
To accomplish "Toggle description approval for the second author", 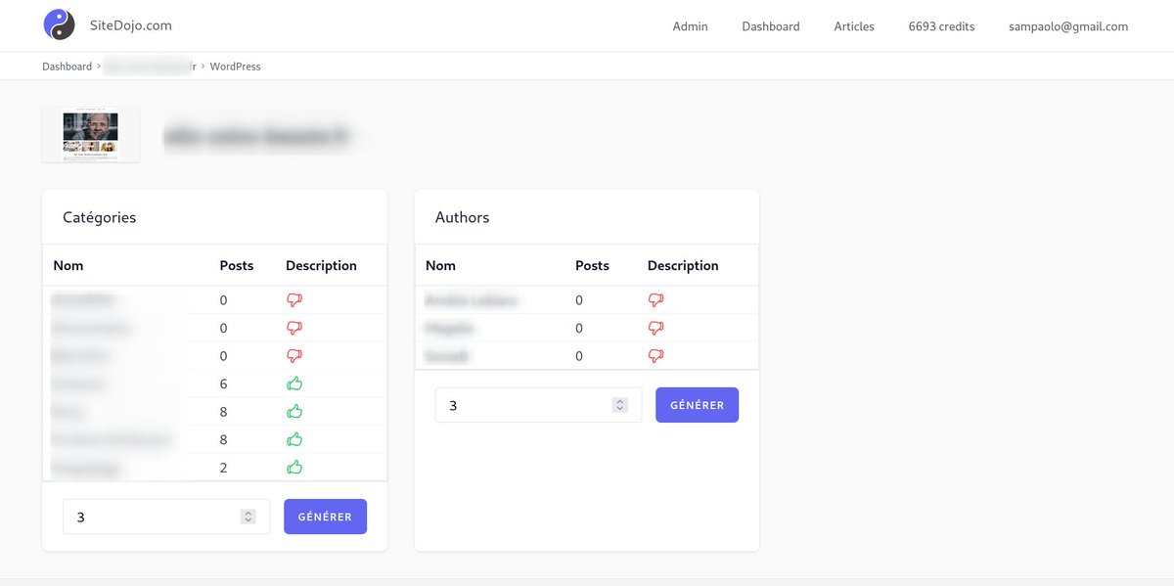I will (x=655, y=328).
